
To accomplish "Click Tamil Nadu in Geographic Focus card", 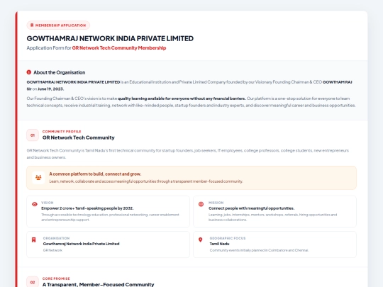I will point(219,244).
